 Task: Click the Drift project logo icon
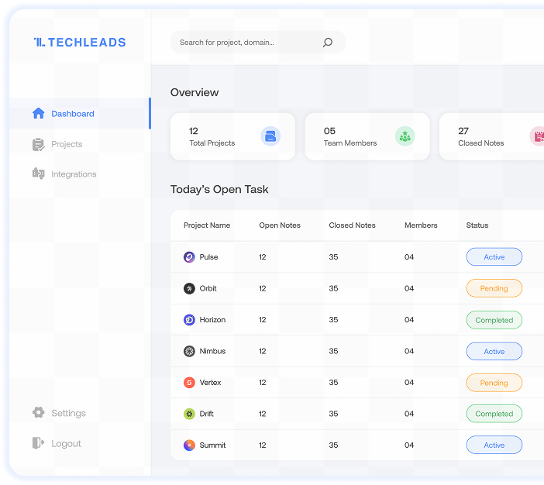coord(189,414)
